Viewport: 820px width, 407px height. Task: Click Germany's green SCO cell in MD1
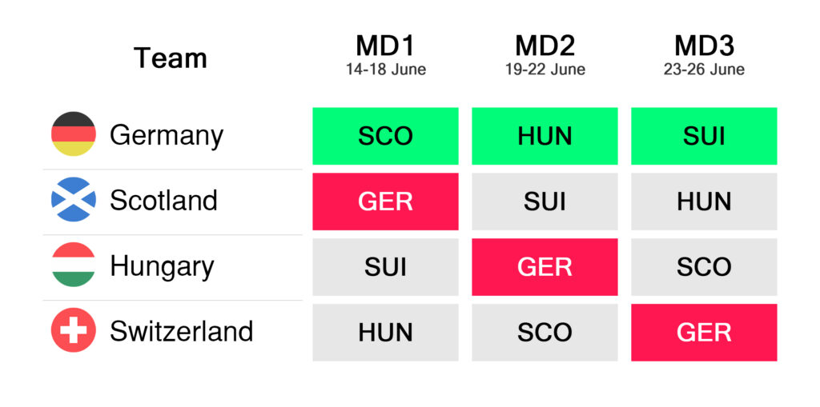coord(385,136)
